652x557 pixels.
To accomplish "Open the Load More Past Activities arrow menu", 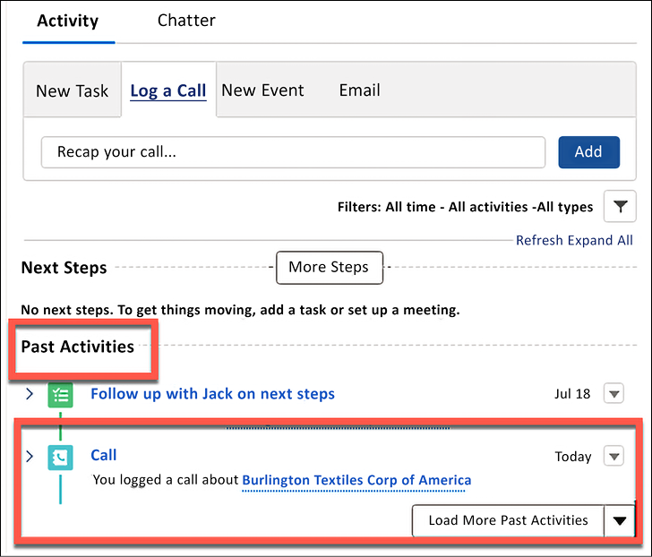I will [x=619, y=520].
